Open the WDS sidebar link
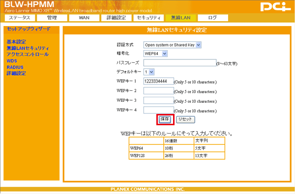The height and width of the screenshot is (194, 295). pos(12,61)
